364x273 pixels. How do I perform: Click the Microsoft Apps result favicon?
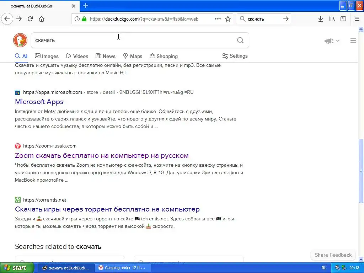[x=18, y=93]
